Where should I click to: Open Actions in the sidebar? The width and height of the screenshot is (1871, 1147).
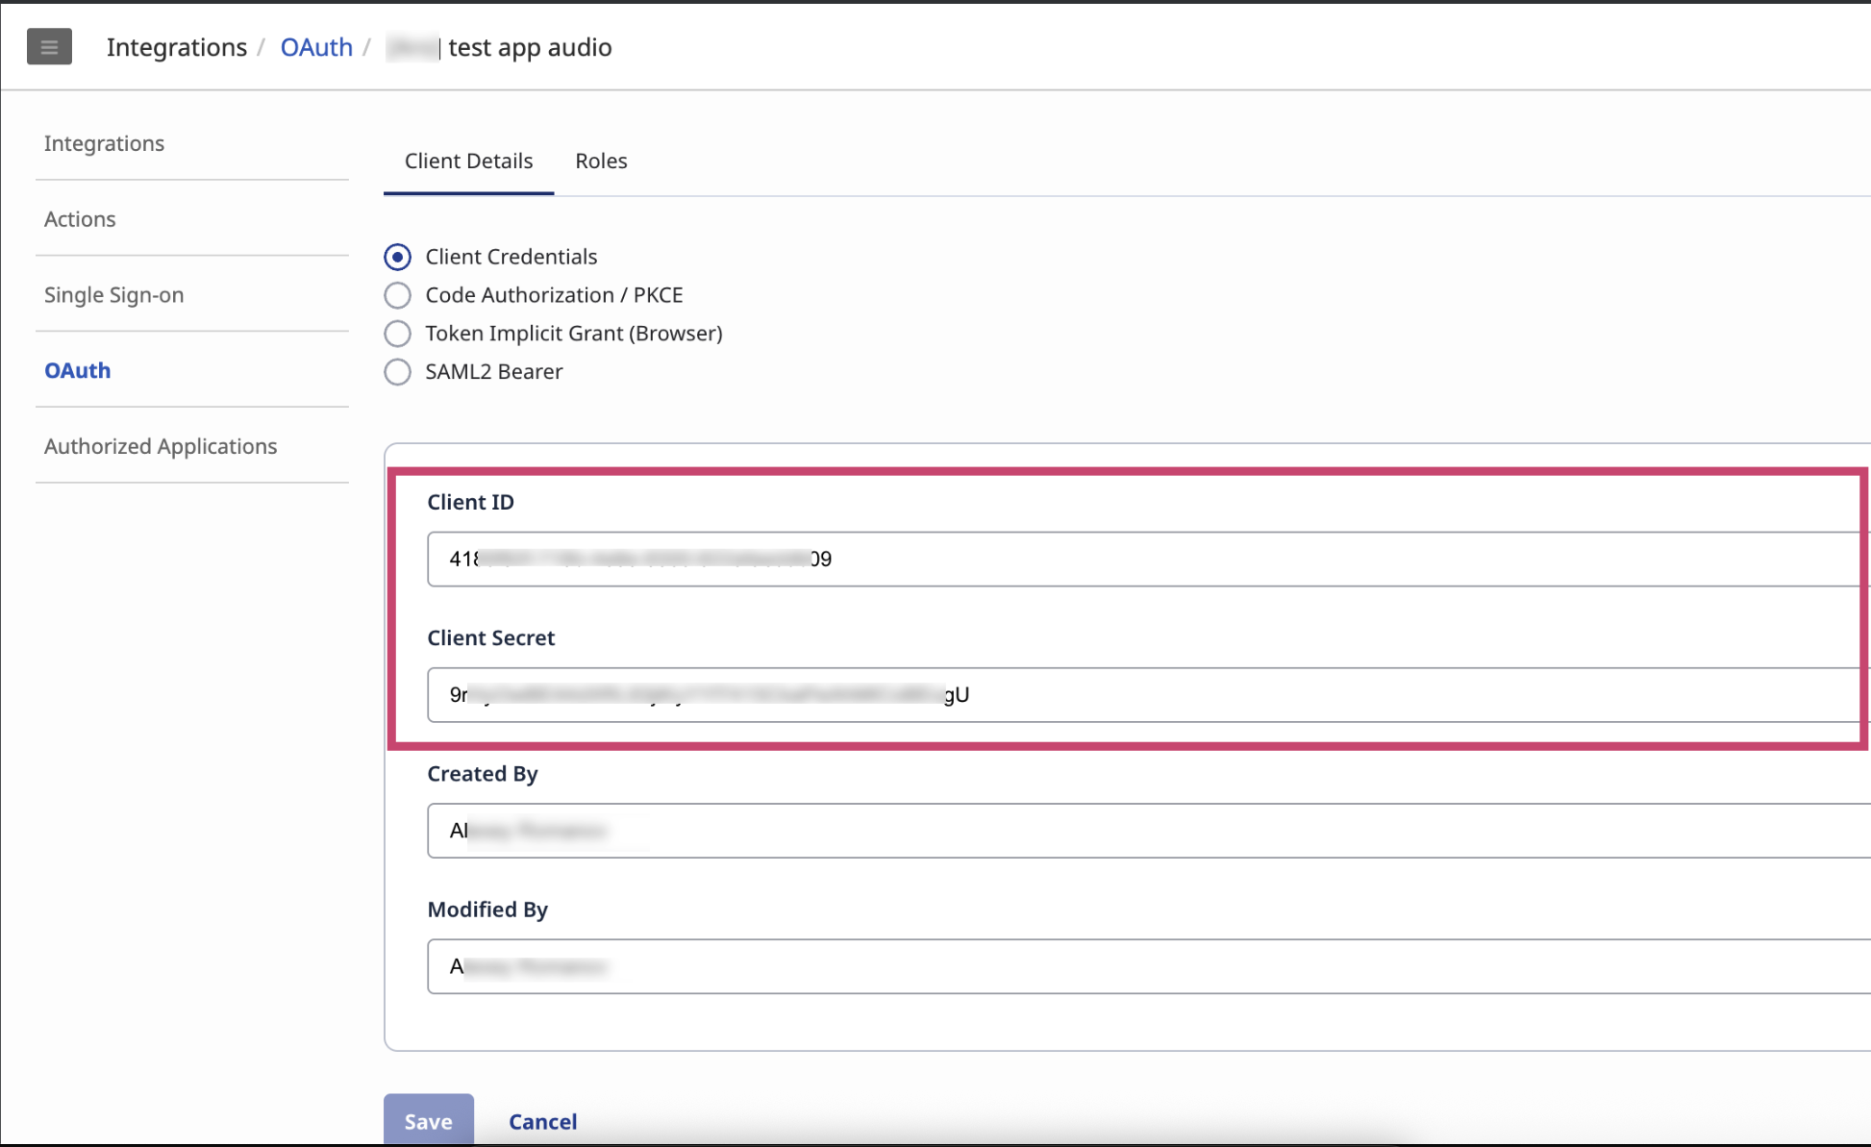click(80, 219)
